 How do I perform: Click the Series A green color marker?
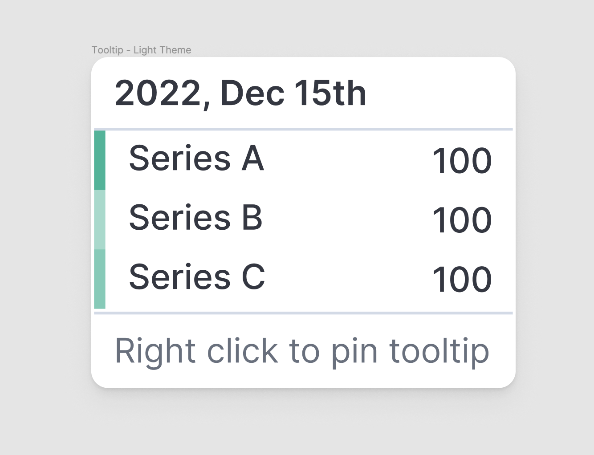[100, 160]
